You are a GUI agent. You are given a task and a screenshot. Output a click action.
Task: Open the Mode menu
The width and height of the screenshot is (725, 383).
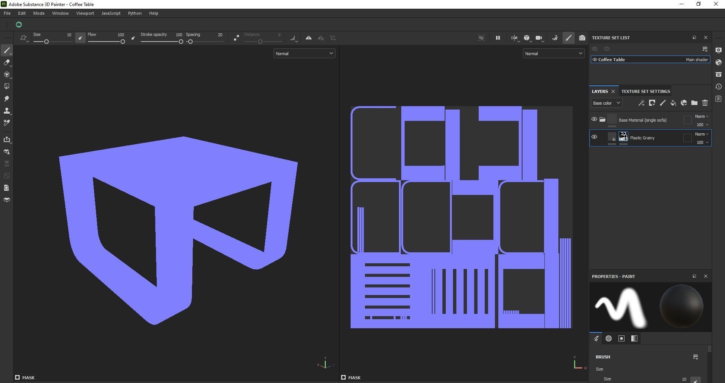coord(39,13)
